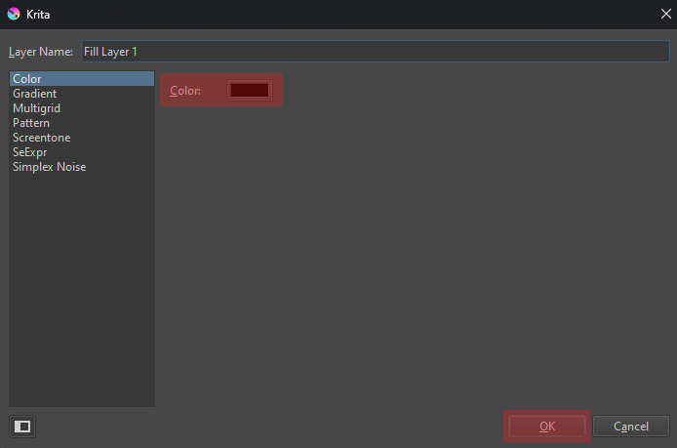Click empty title bar area left of close
Viewport: 677px width, 448px height.
click(x=390, y=15)
